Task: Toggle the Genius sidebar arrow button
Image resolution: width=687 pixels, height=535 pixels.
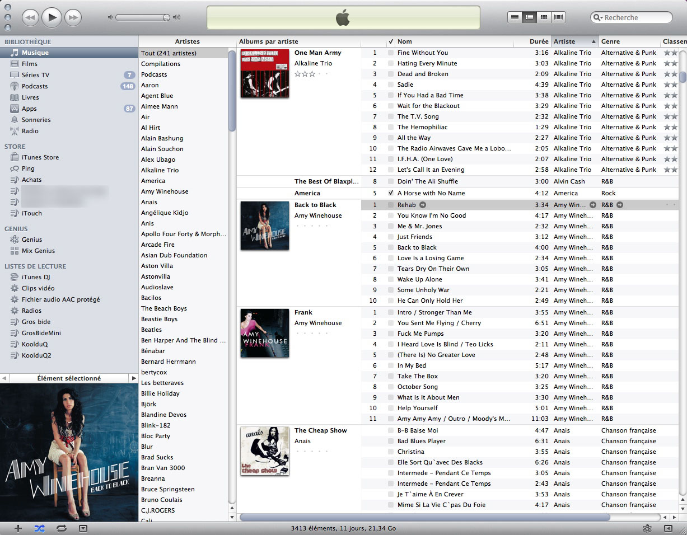Action: pyautogui.click(x=668, y=528)
